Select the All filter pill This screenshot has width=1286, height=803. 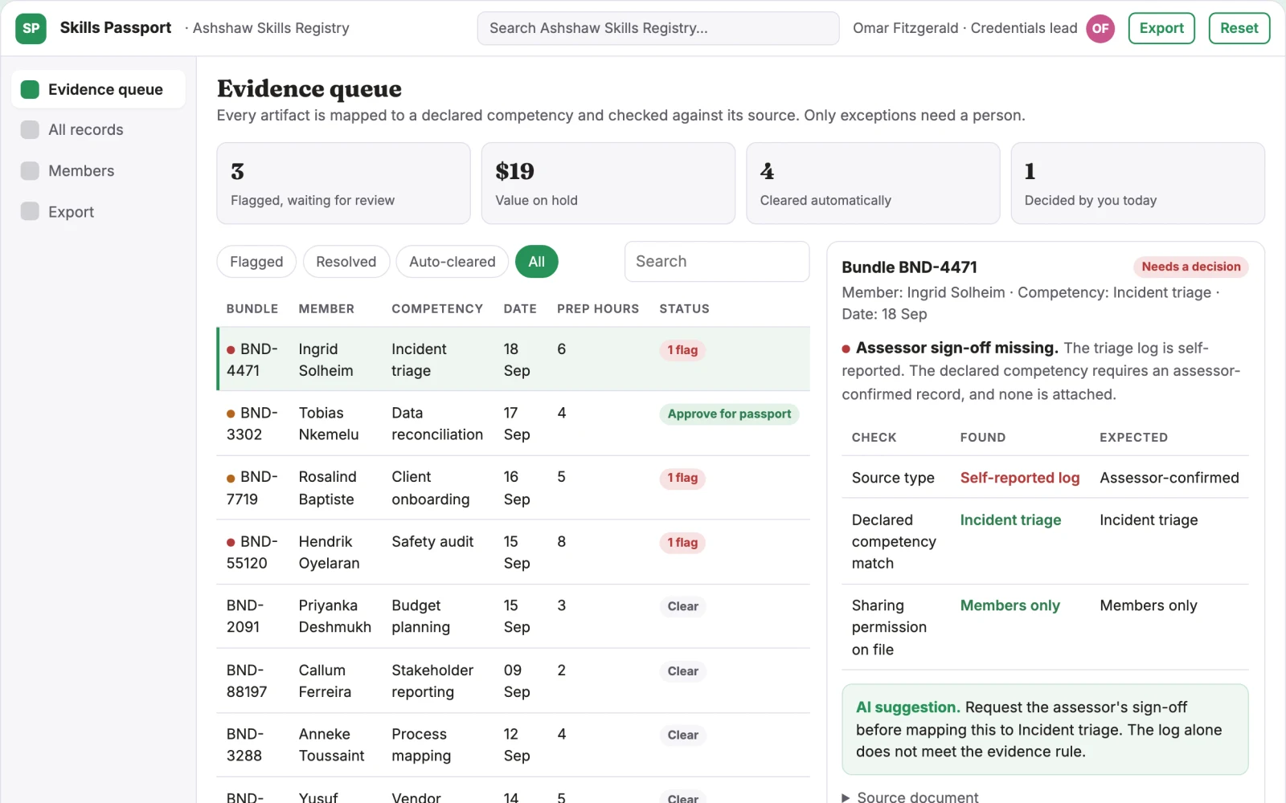pyautogui.click(x=537, y=262)
